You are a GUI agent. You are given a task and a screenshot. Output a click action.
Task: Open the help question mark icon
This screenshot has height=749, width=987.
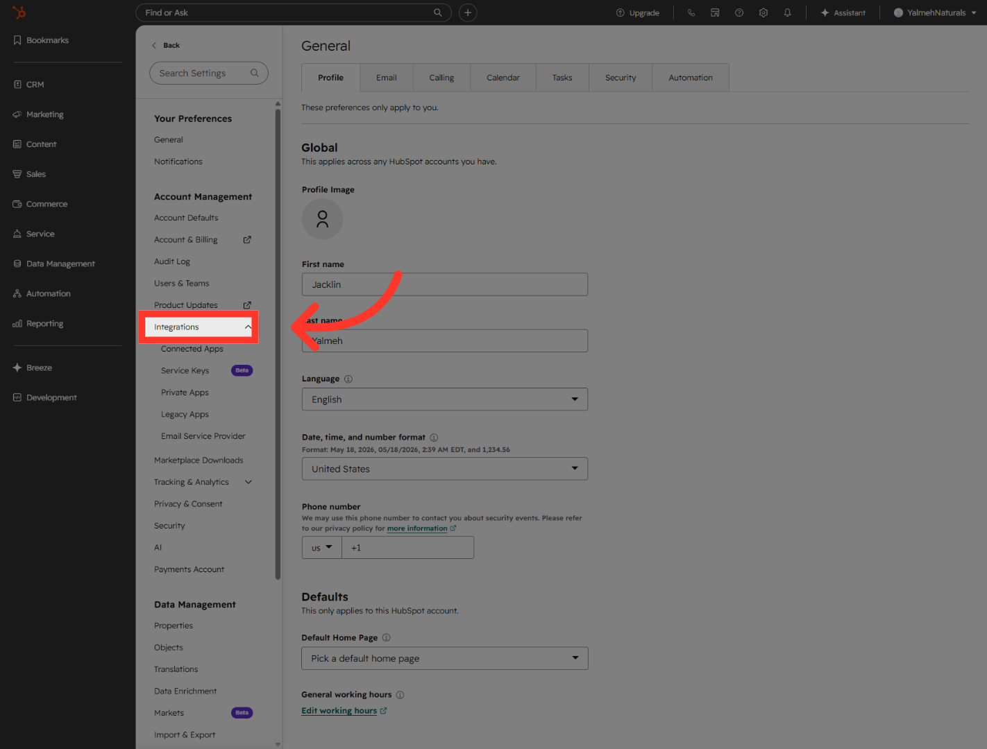[739, 12]
